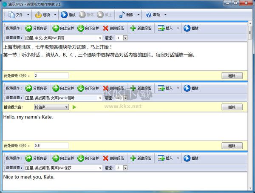Screen dimensions: 255x193
Task: Click the line starting 第一节：听小对话
Action: click(99, 55)
